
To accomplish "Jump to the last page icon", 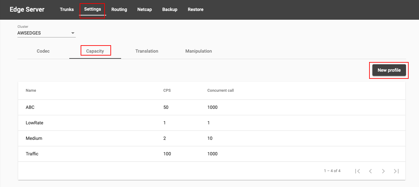I will coord(396,171).
